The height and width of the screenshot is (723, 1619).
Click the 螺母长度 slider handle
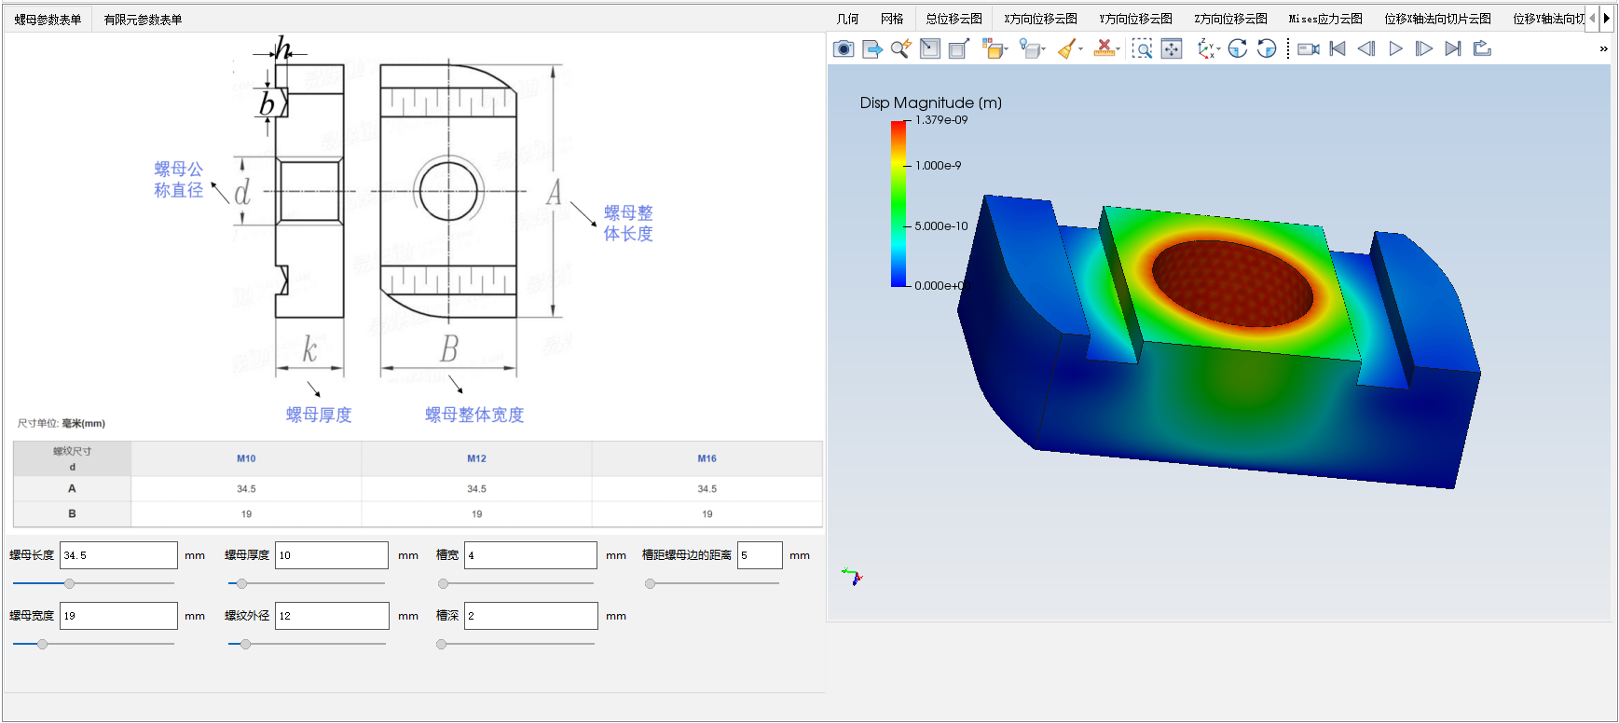[x=69, y=584]
